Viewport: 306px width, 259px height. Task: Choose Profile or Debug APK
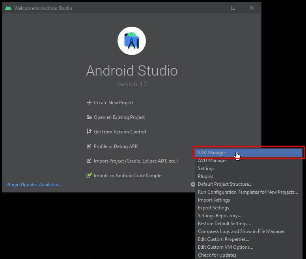click(x=116, y=146)
